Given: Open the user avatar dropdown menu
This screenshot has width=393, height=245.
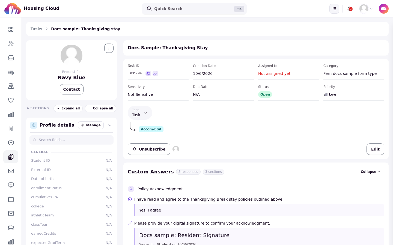Looking at the screenshot, I should 366,9.
